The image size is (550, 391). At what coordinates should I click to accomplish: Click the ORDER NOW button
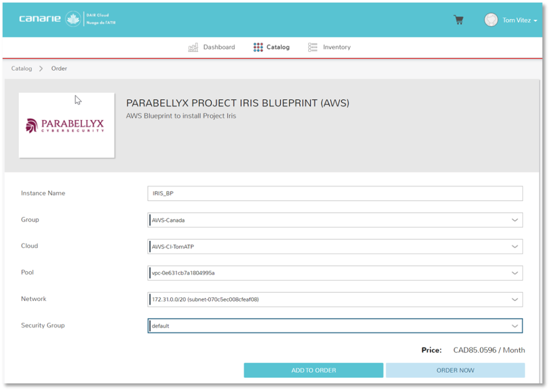click(x=455, y=370)
